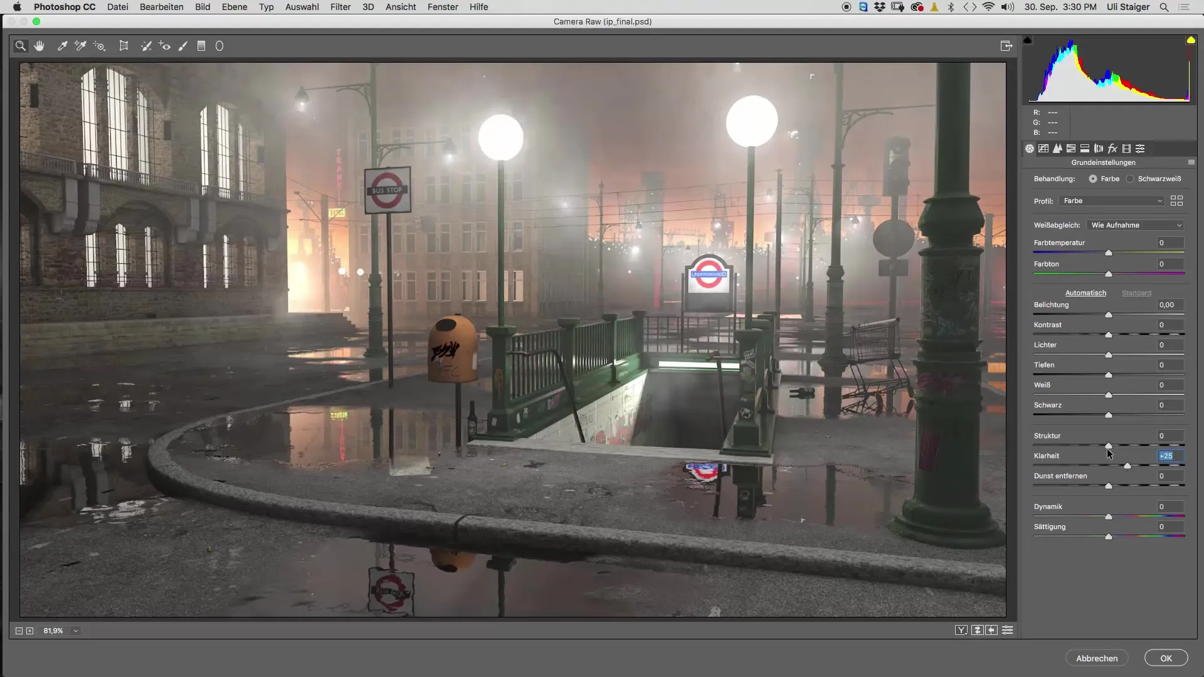Open the Ebene menu
This screenshot has width=1204, height=677.
coord(235,7)
